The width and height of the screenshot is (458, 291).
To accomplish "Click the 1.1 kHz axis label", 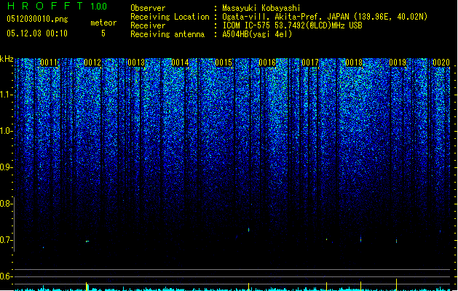I will (6, 95).
